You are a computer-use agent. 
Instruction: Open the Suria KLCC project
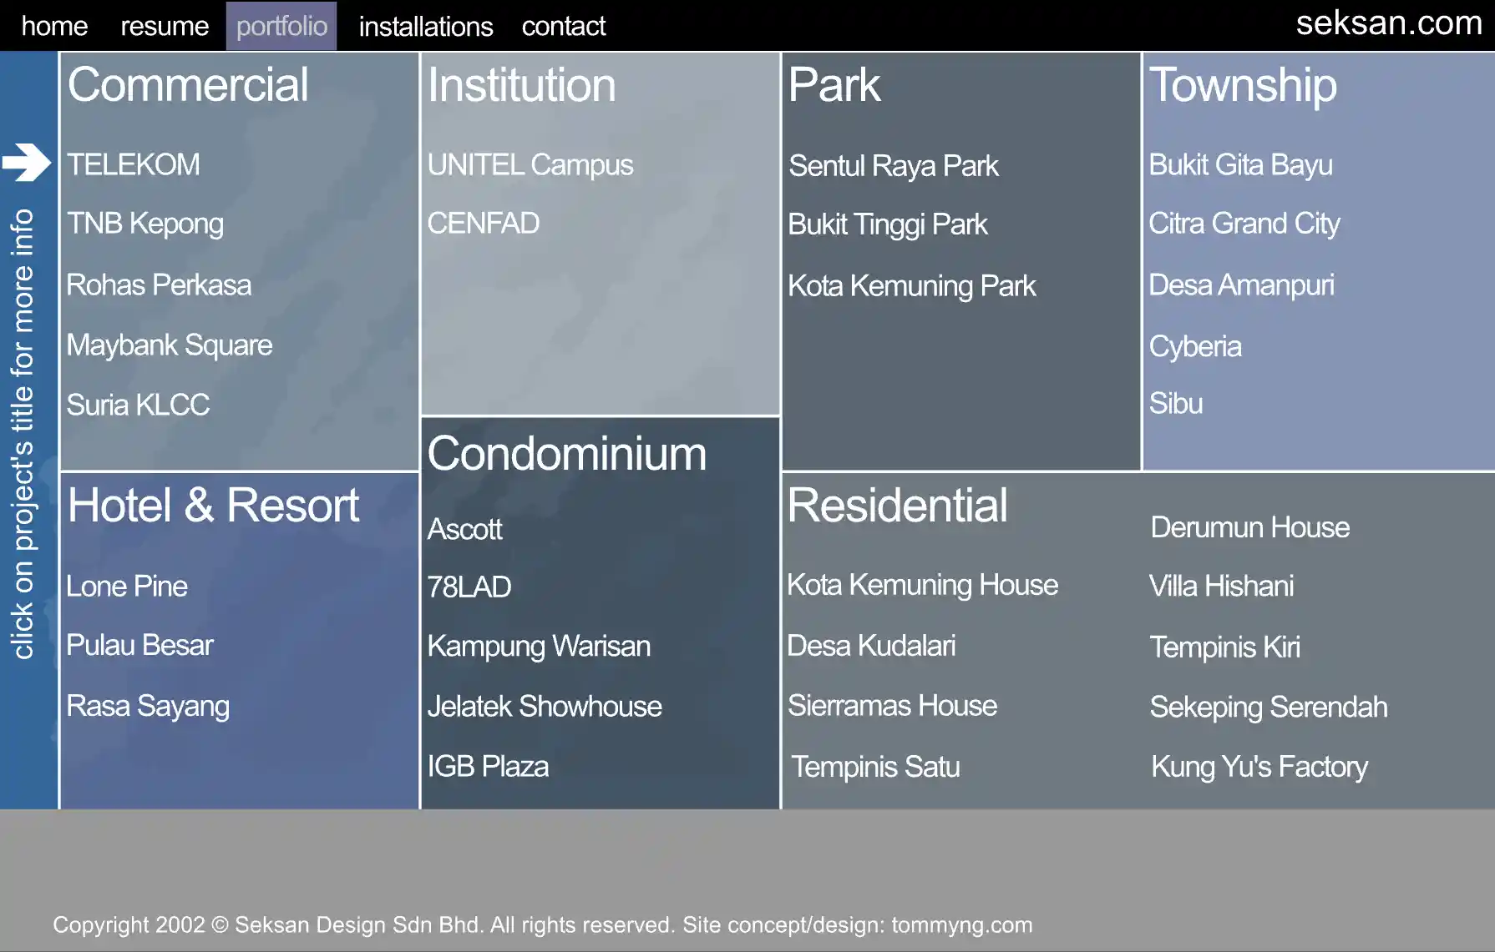[138, 405]
